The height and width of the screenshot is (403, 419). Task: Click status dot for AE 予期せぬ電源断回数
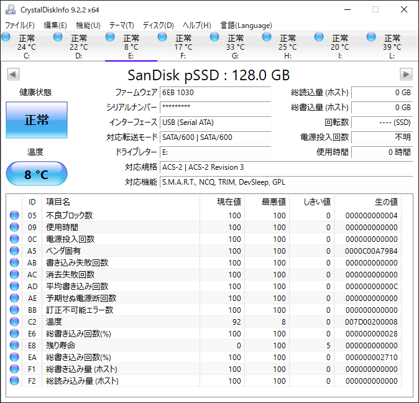coord(14,298)
